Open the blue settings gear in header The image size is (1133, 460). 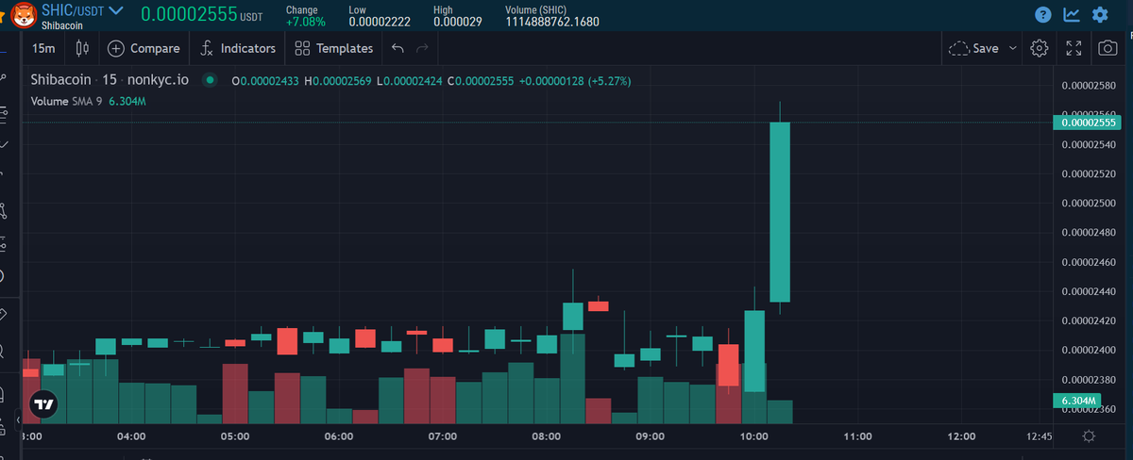pyautogui.click(x=1100, y=15)
